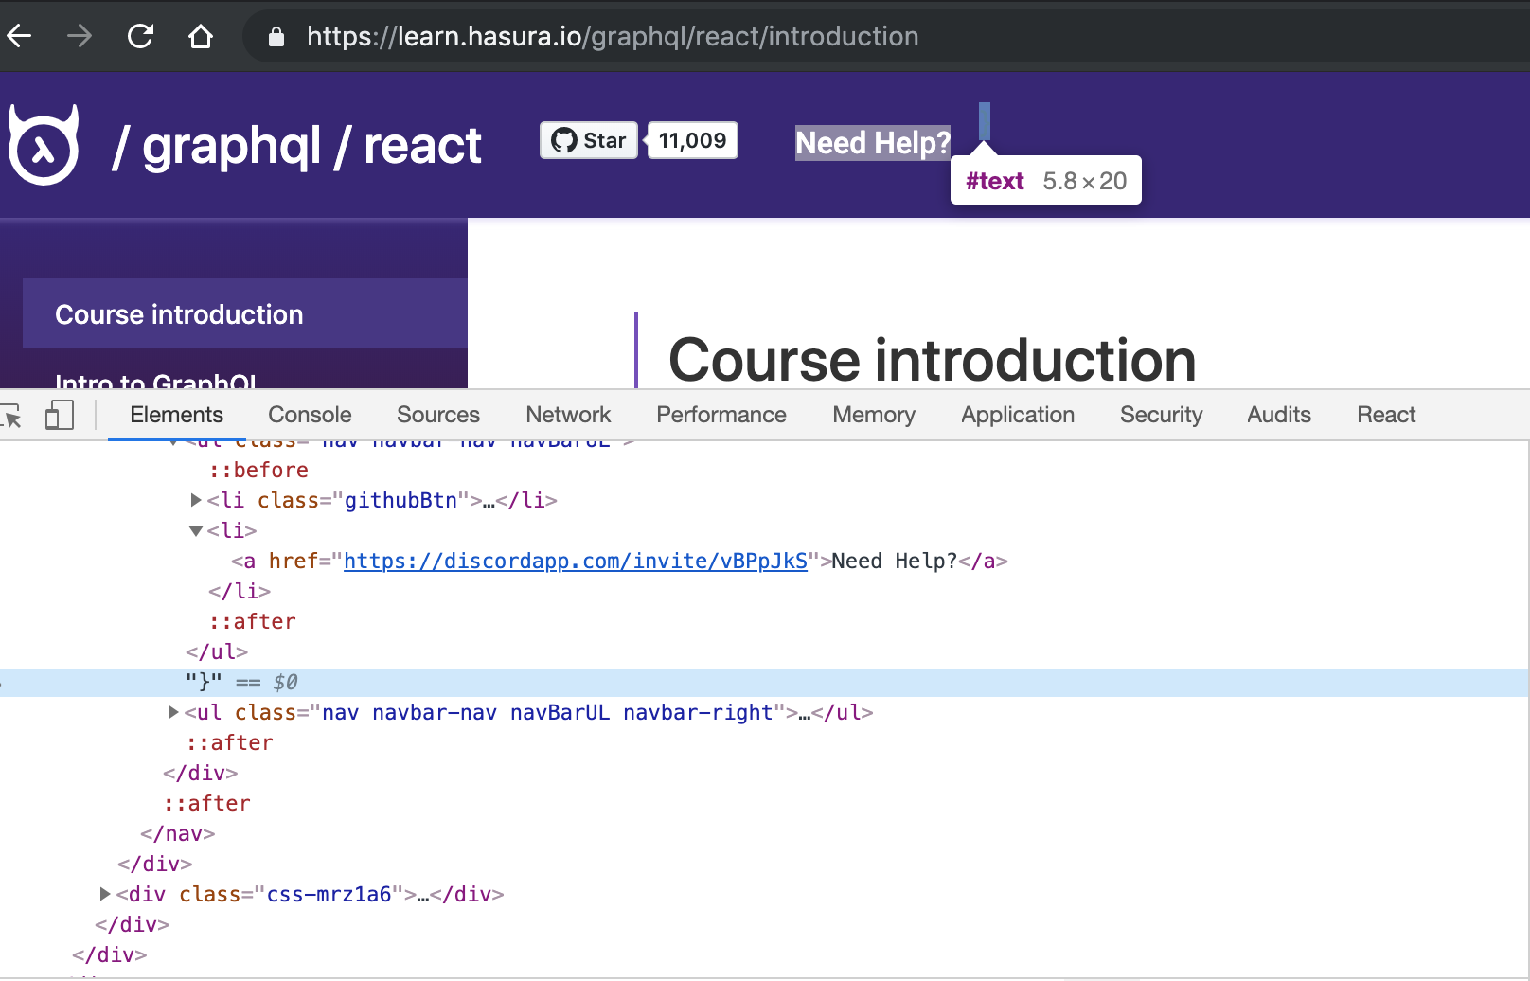The height and width of the screenshot is (981, 1530).
Task: Open Intro to GraphQL sidebar item
Action: (x=155, y=380)
